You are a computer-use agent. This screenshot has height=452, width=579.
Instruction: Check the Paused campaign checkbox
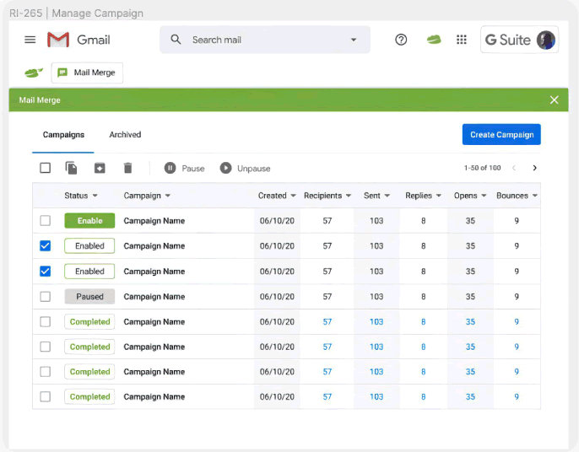[46, 297]
